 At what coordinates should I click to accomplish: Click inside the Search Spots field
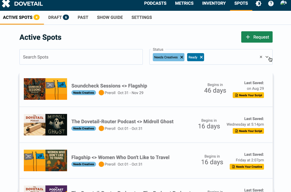[x=81, y=57]
